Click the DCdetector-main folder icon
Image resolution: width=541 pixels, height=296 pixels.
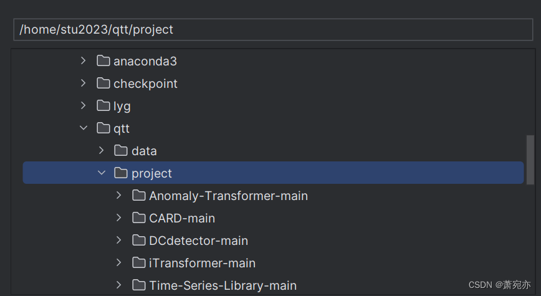click(139, 241)
